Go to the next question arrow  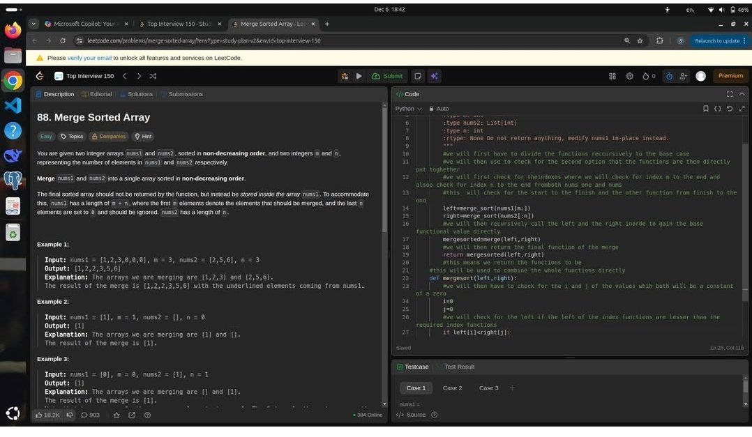[x=139, y=76]
